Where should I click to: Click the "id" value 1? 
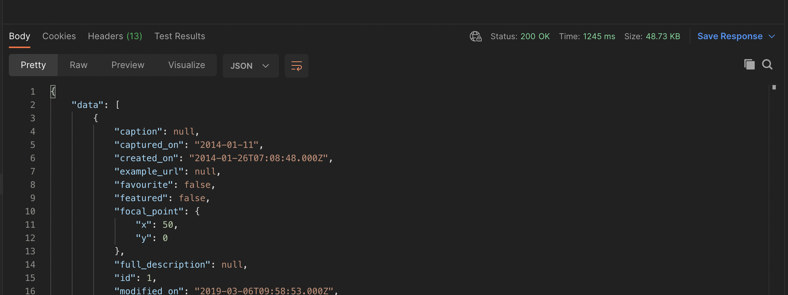(149, 278)
